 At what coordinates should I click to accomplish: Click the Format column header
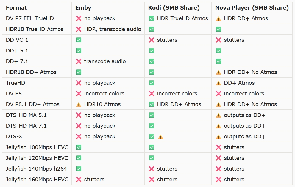coord(16,8)
